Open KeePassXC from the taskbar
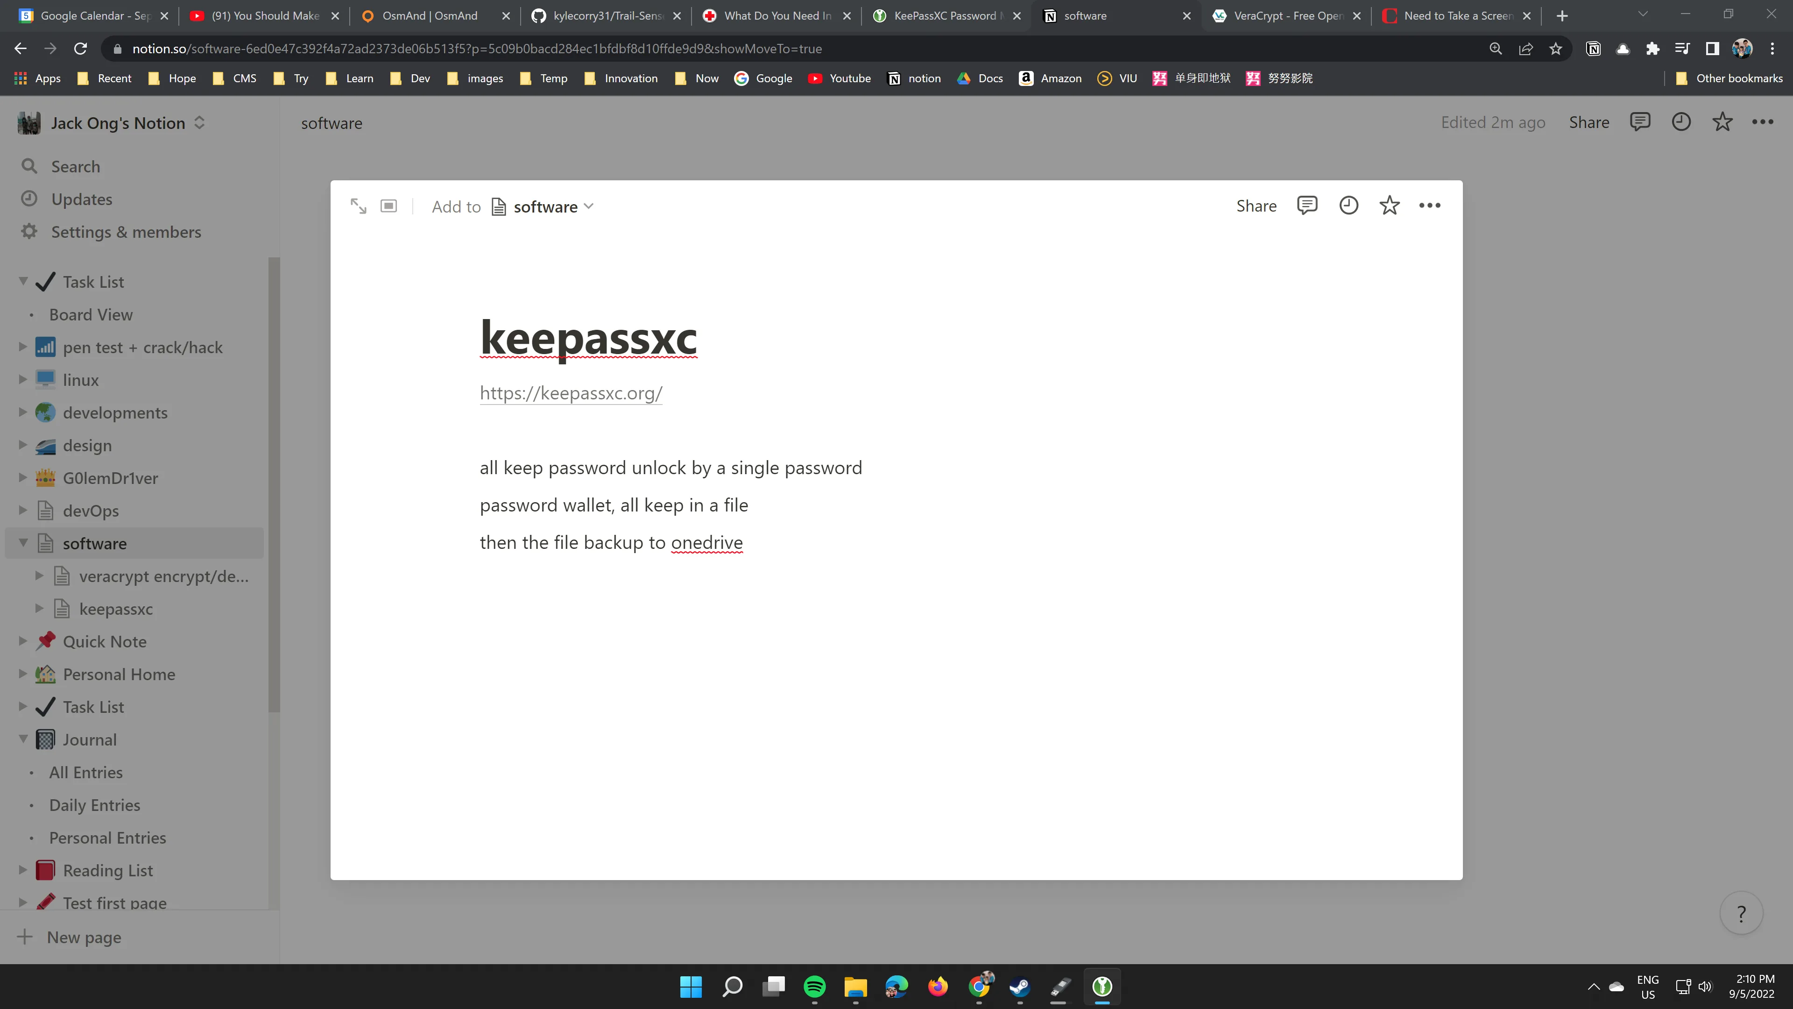The width and height of the screenshot is (1793, 1009). 1102,987
